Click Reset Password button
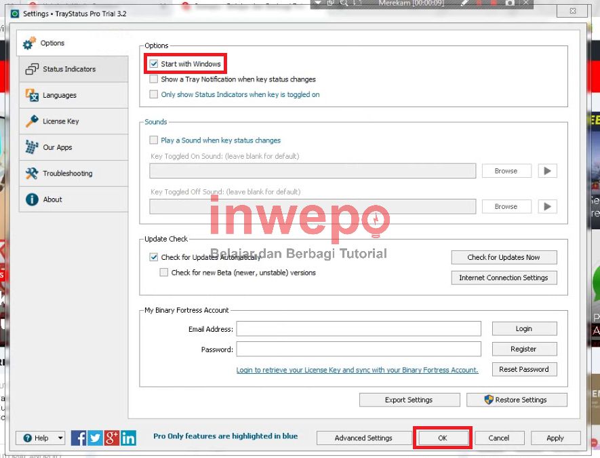Screen dimensions: 600x458 tap(524, 369)
